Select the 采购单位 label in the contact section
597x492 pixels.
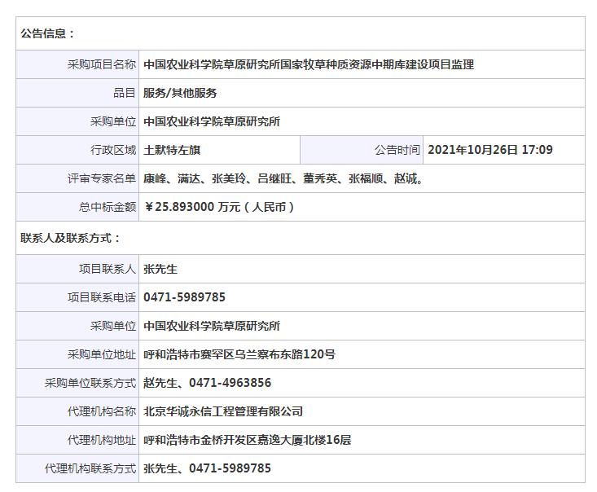pos(113,326)
